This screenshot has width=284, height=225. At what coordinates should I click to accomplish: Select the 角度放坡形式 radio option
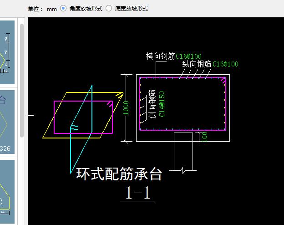[63, 9]
